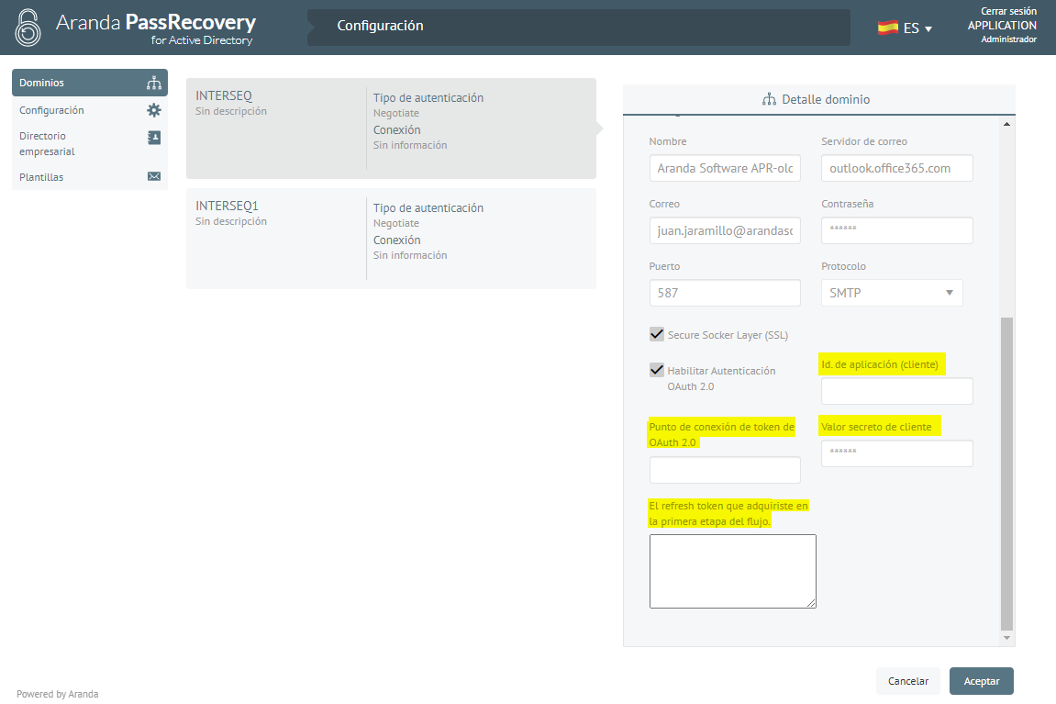Click the Valor secreto de cliente field
This screenshot has width=1056, height=704.
[x=897, y=453]
